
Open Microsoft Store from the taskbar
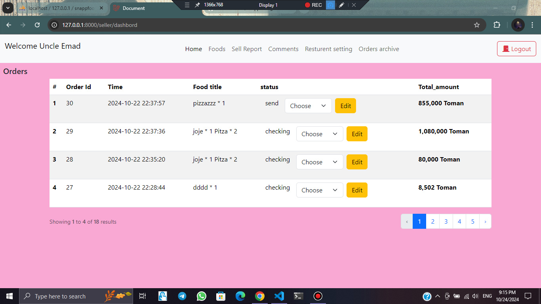point(221,296)
